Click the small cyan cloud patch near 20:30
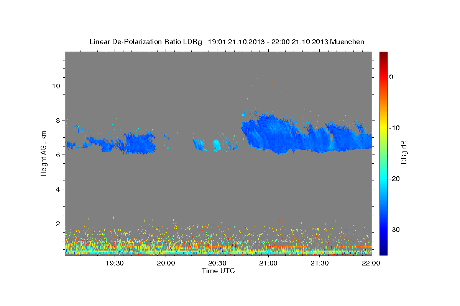The height and width of the screenshot is (306, 460). [x=217, y=145]
